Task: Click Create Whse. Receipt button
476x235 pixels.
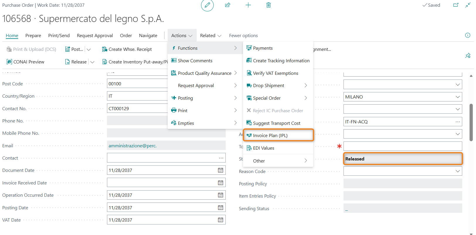Action: [x=127, y=49]
